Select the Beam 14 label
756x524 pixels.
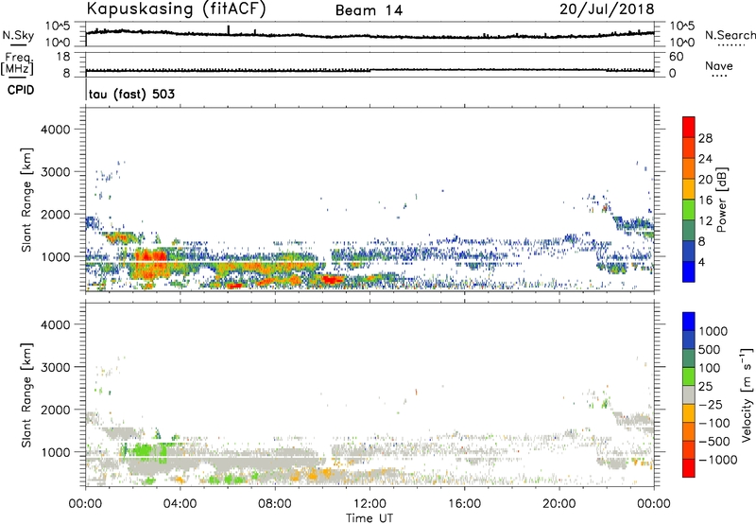369,10
